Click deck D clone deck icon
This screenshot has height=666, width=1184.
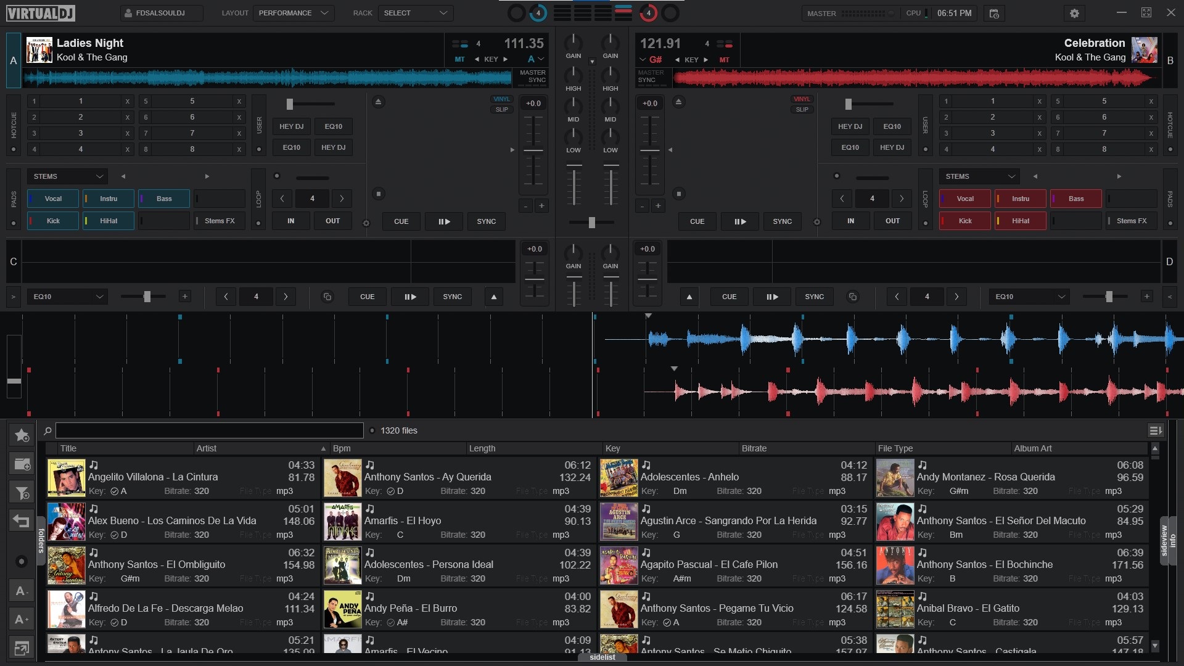pyautogui.click(x=852, y=297)
